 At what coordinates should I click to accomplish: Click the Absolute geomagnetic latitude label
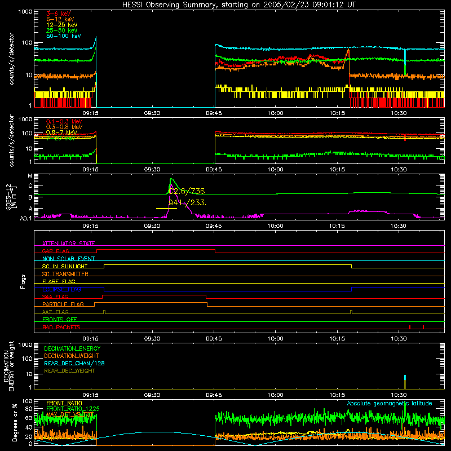click(x=390, y=403)
